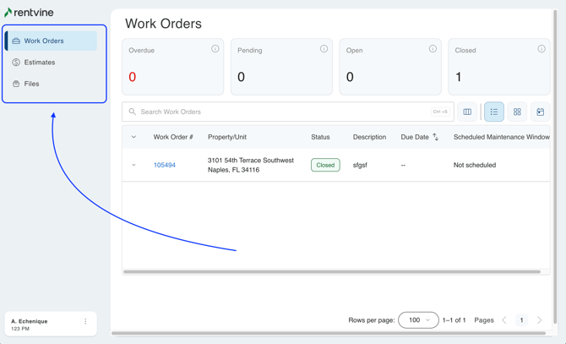Click the Closed status badge
Image resolution: width=566 pixels, height=344 pixels.
(x=325, y=166)
